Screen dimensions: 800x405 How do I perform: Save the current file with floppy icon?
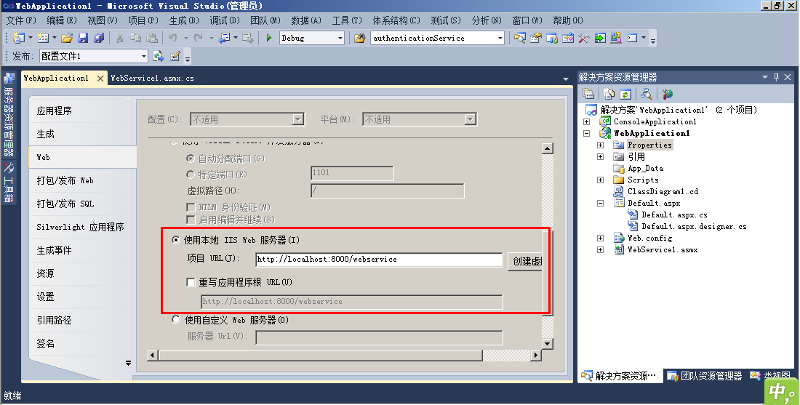[83, 38]
